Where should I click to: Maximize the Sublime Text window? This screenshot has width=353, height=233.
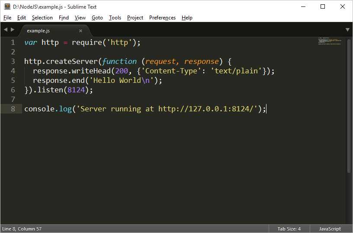click(323, 6)
